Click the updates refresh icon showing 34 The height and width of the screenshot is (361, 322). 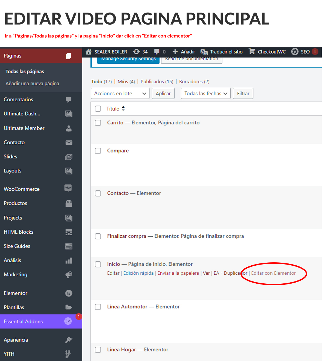click(x=136, y=52)
